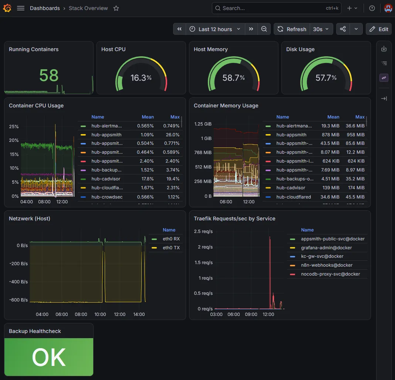This screenshot has width=395, height=380.
Task: Sort memory legend by Max column
Action: click(x=360, y=117)
